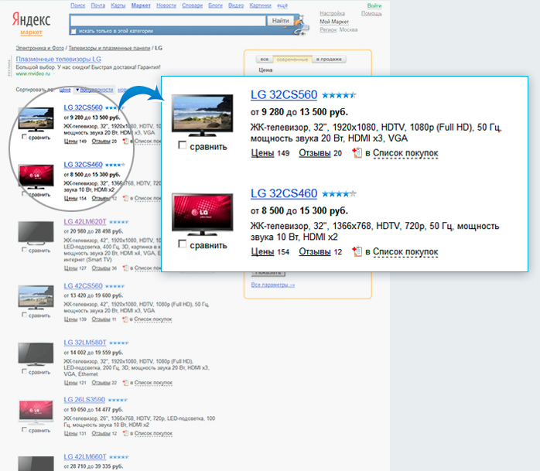View Отзывы 36 for LG 42LM620T
The width and height of the screenshot is (540, 471).
pos(104,268)
